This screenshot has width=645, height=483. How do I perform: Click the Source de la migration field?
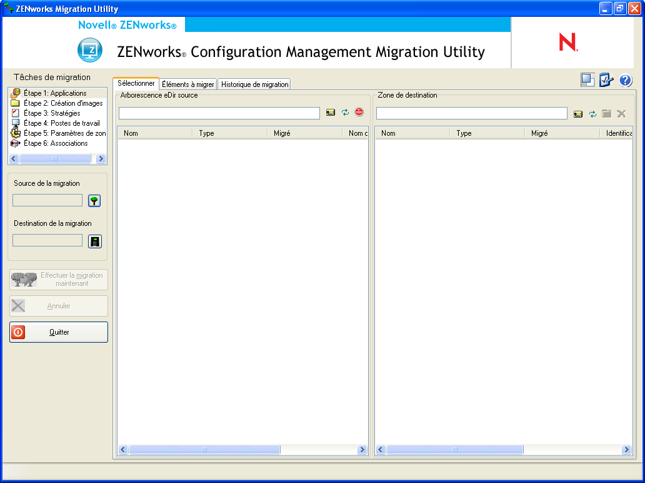coord(47,200)
